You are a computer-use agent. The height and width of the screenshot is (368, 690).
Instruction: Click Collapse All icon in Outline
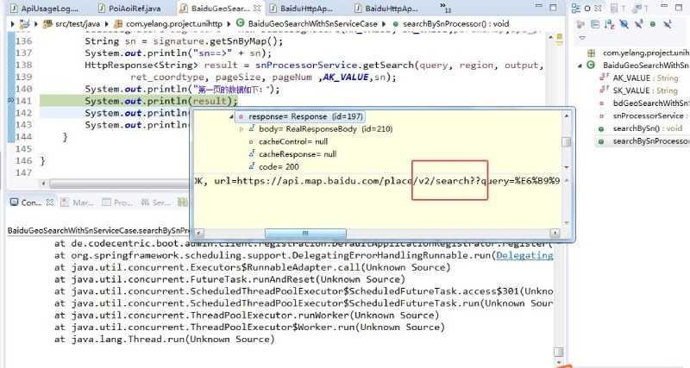click(595, 24)
